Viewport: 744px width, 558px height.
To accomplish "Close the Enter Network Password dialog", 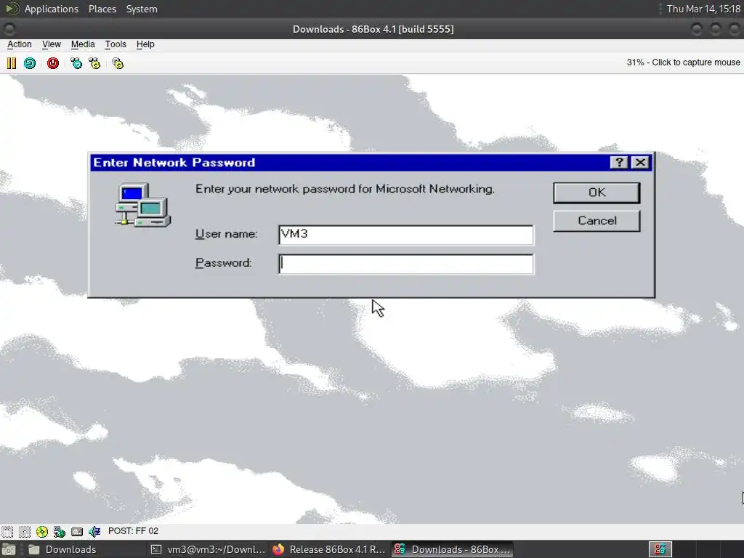I will click(640, 162).
